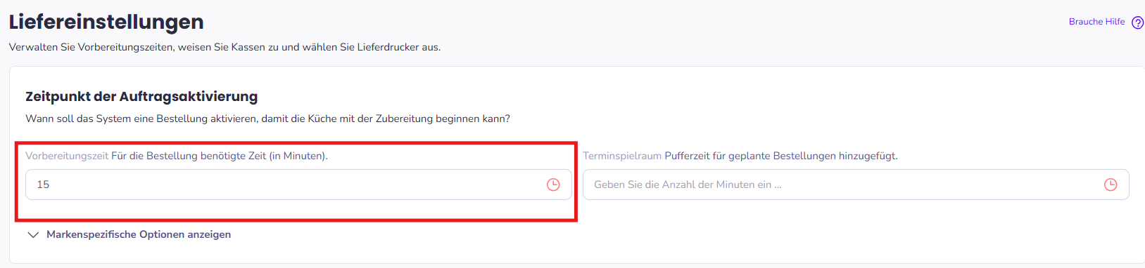Click the Terminspielraum field label
Image resolution: width=1145 pixels, height=268 pixels.
coord(622,156)
